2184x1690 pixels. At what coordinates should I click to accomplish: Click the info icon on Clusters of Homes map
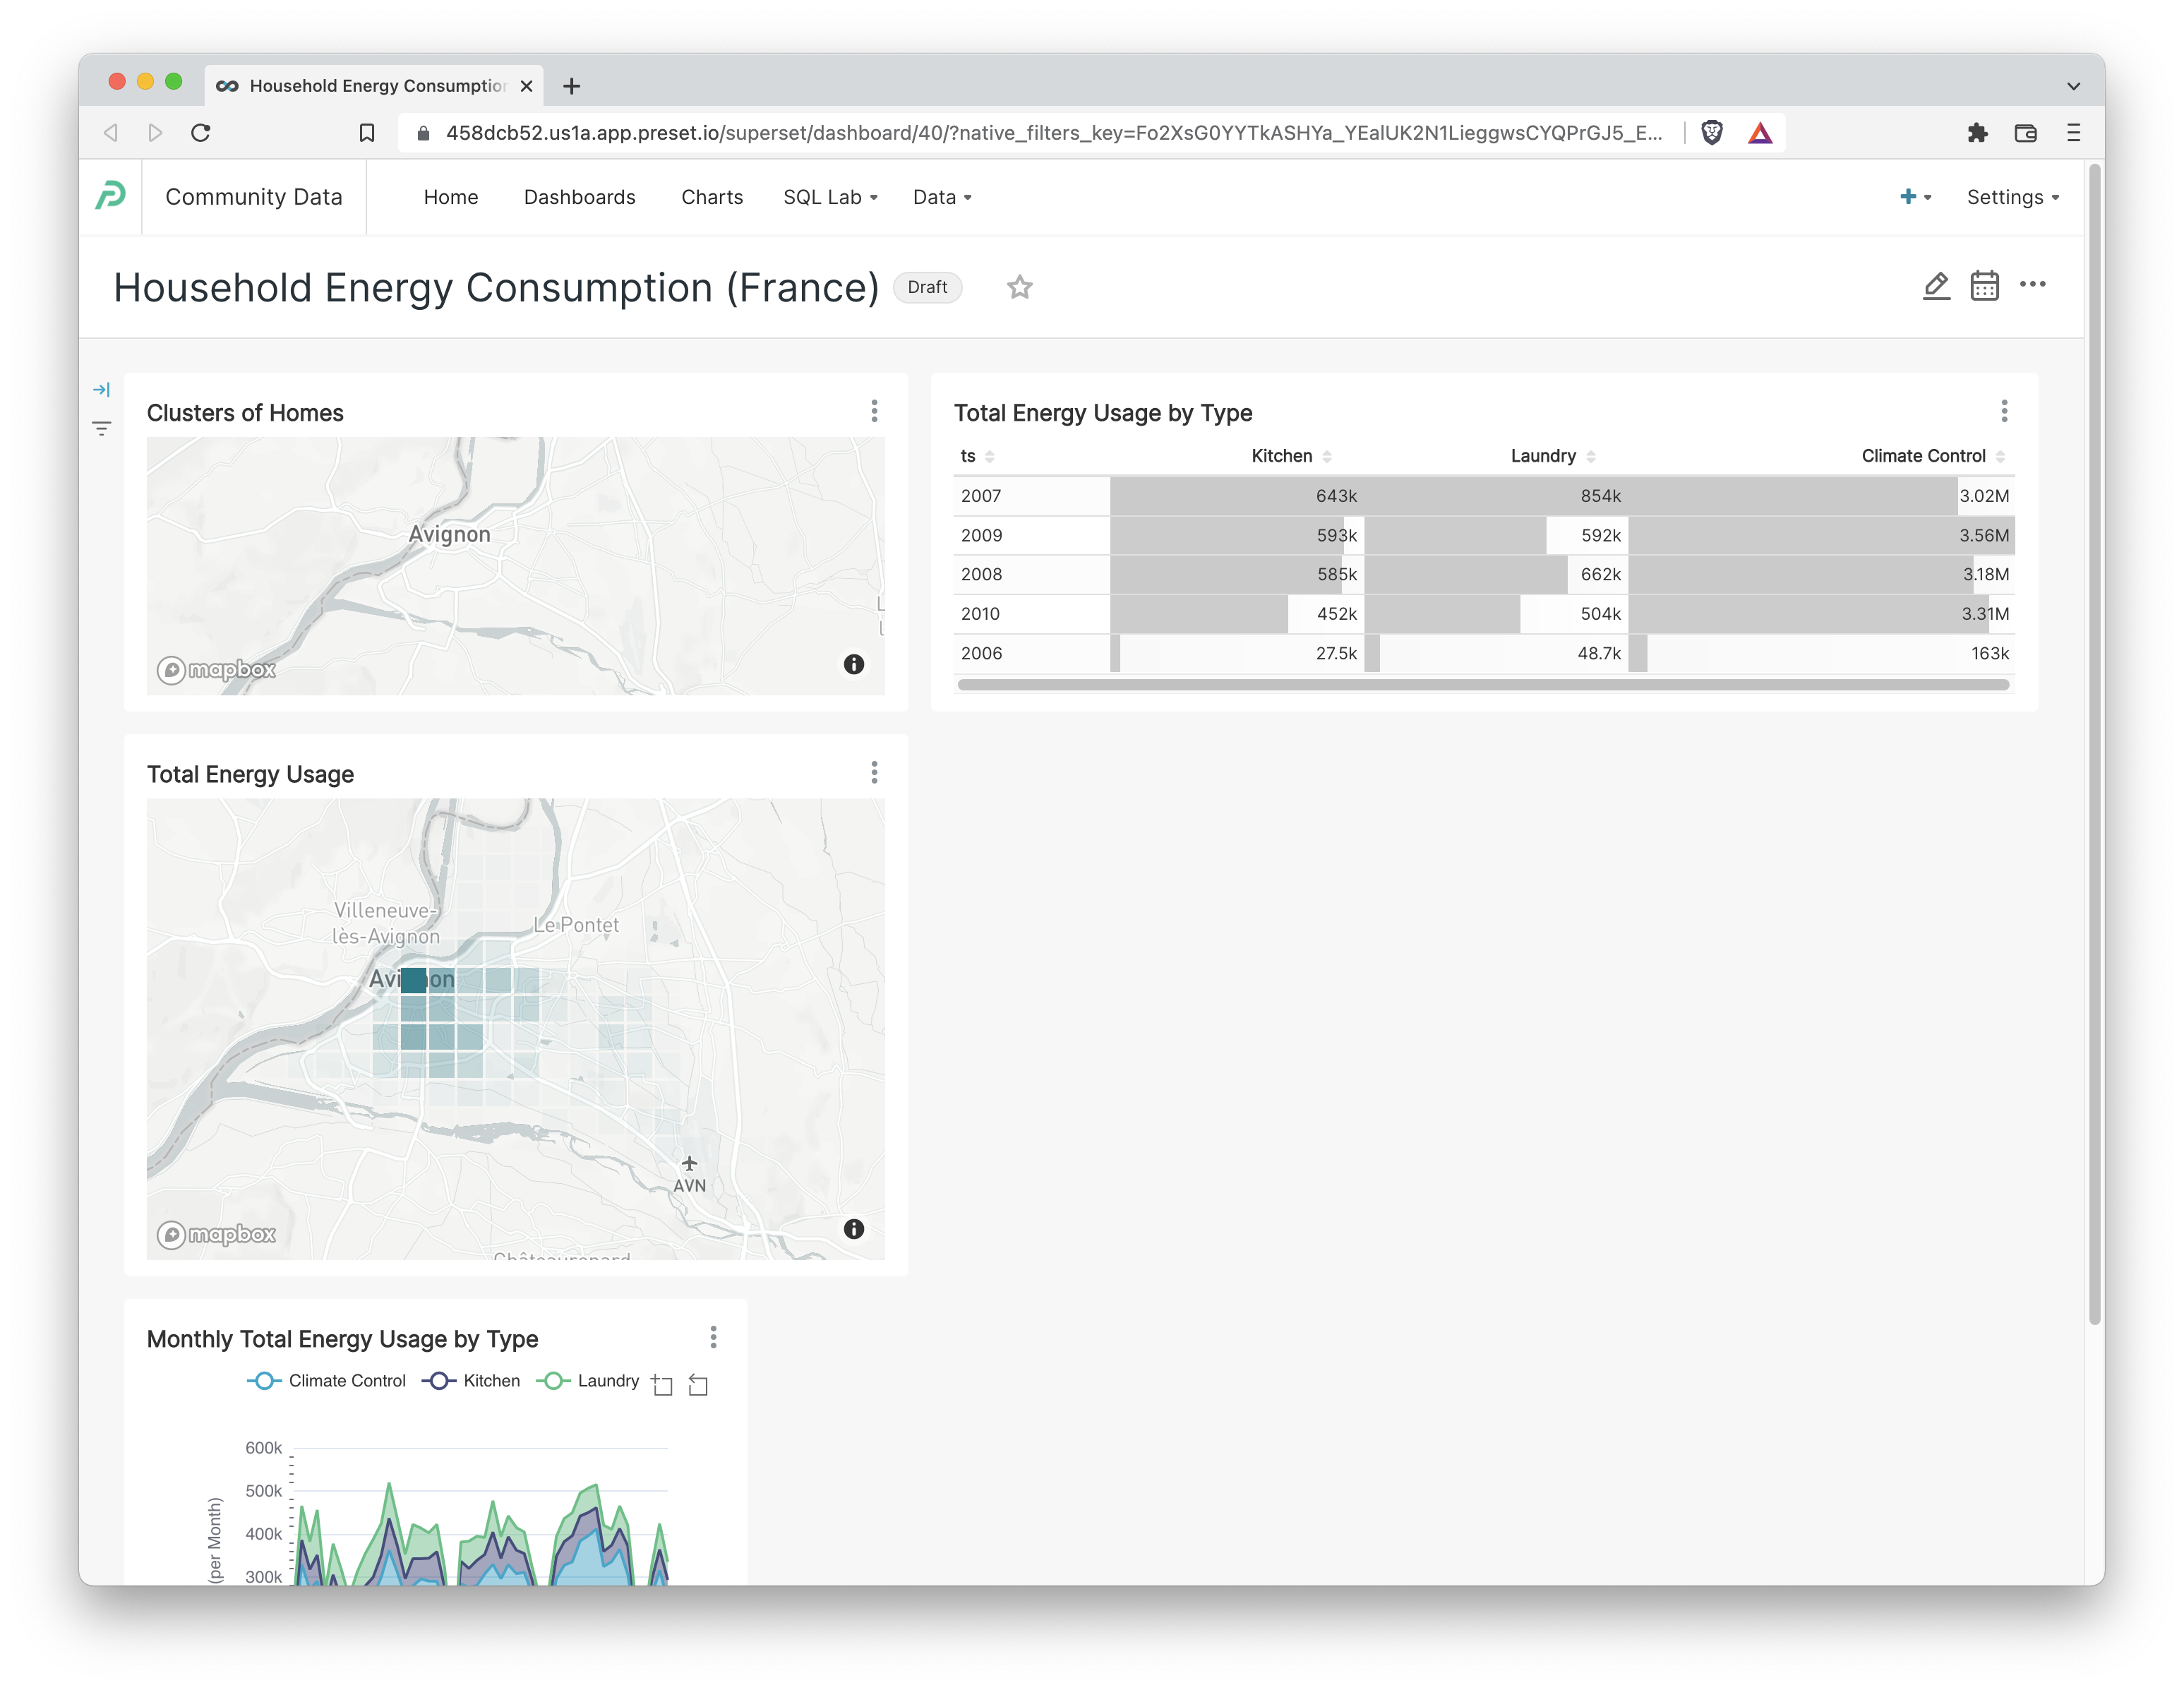tap(855, 664)
